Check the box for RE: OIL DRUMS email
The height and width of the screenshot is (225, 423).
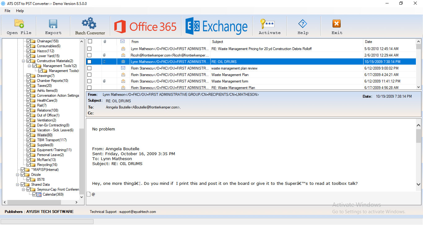tap(89, 62)
